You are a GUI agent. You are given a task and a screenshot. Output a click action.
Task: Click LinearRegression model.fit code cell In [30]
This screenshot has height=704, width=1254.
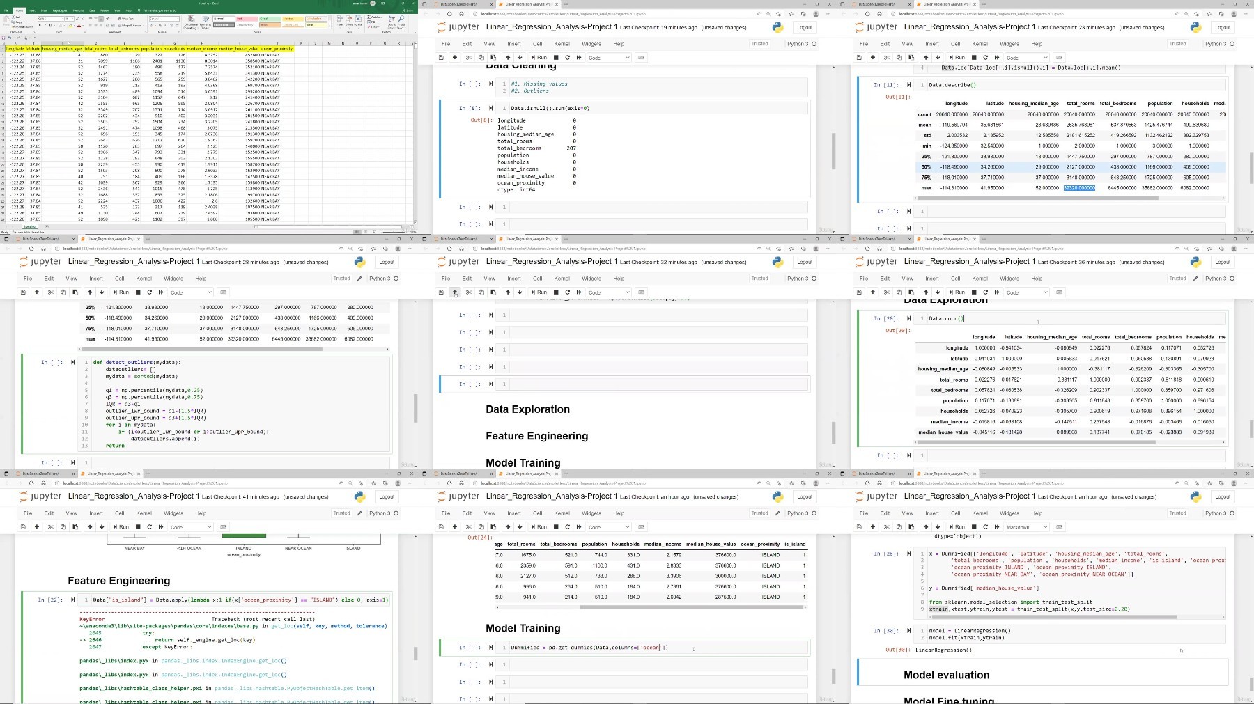pos(1069,634)
